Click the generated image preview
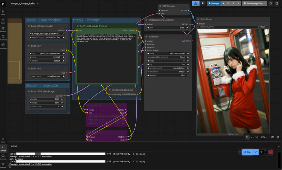282x170 pixels. [233, 81]
